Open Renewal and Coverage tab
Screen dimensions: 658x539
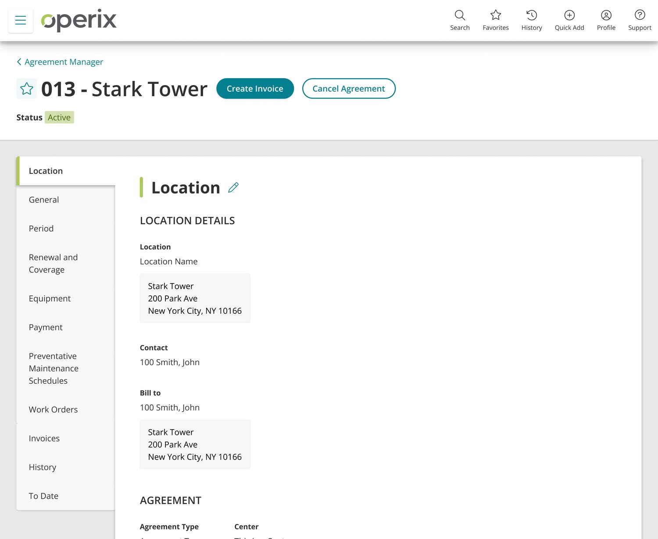click(66, 263)
